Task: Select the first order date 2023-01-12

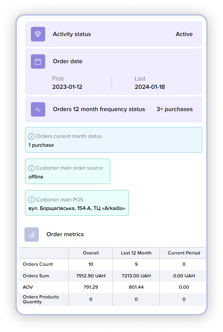Action: 67,87
